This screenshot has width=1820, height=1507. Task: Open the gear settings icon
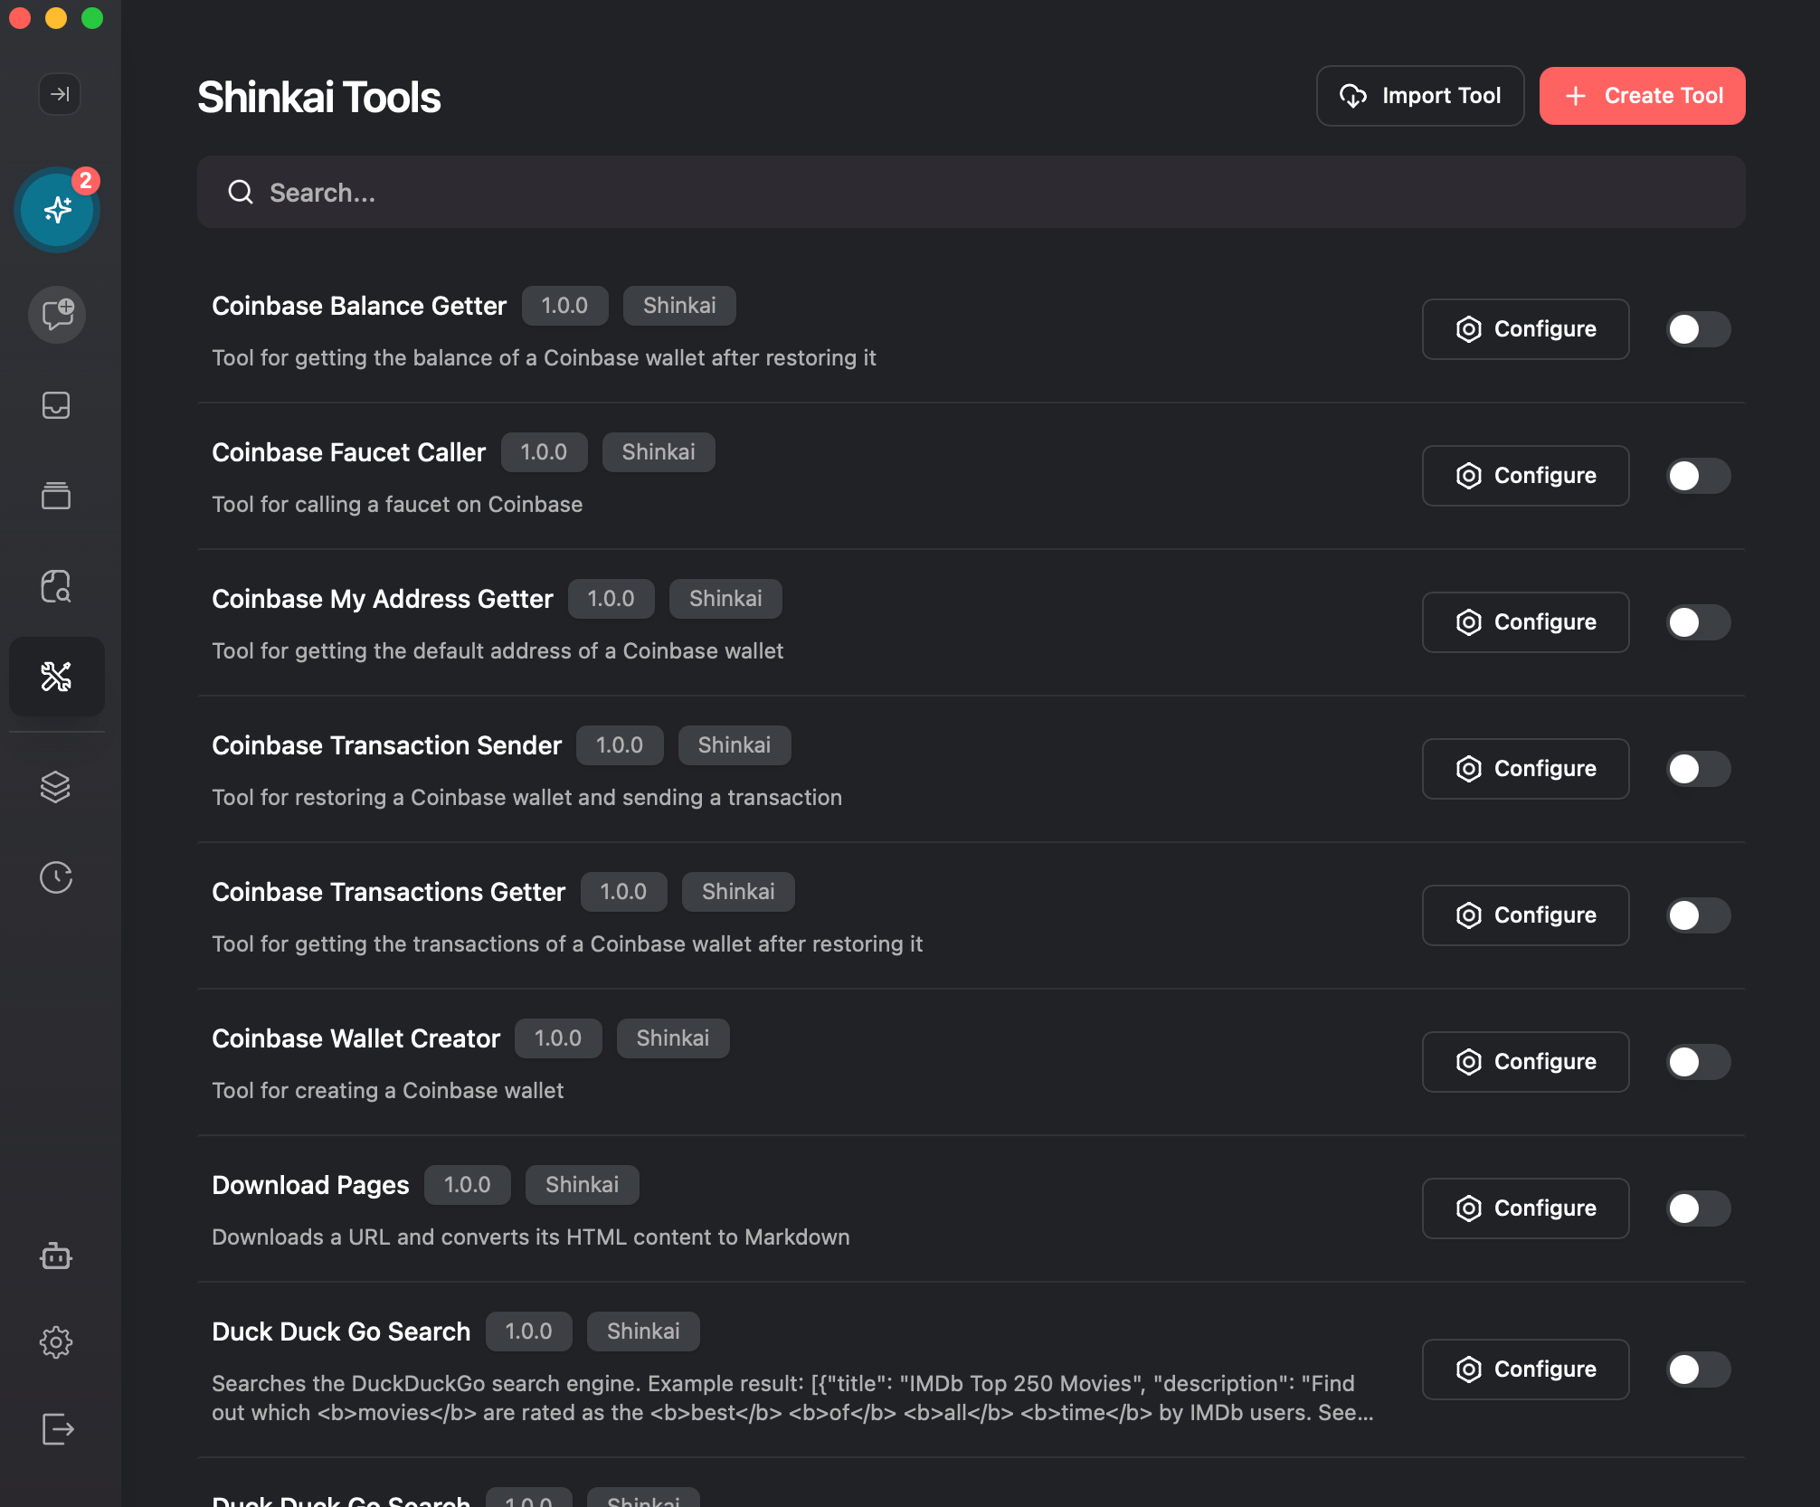tap(56, 1342)
